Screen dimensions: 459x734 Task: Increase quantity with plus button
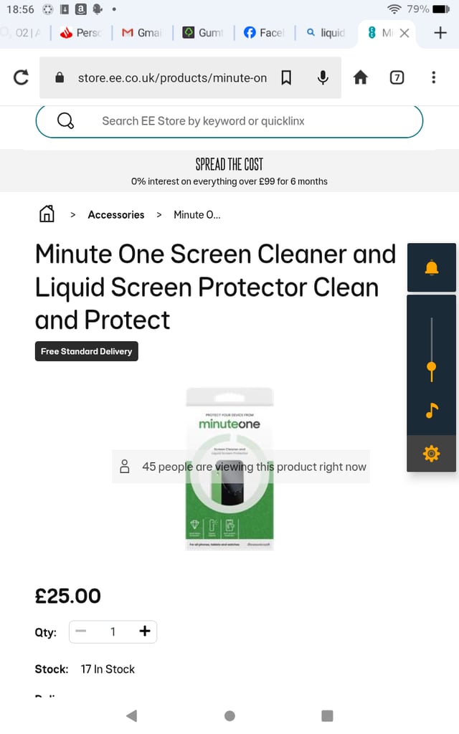145,631
